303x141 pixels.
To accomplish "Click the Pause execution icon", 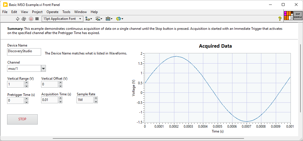I will (x=37, y=19).
